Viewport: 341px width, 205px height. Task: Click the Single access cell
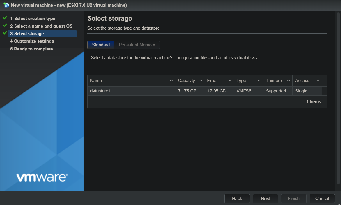point(307,91)
